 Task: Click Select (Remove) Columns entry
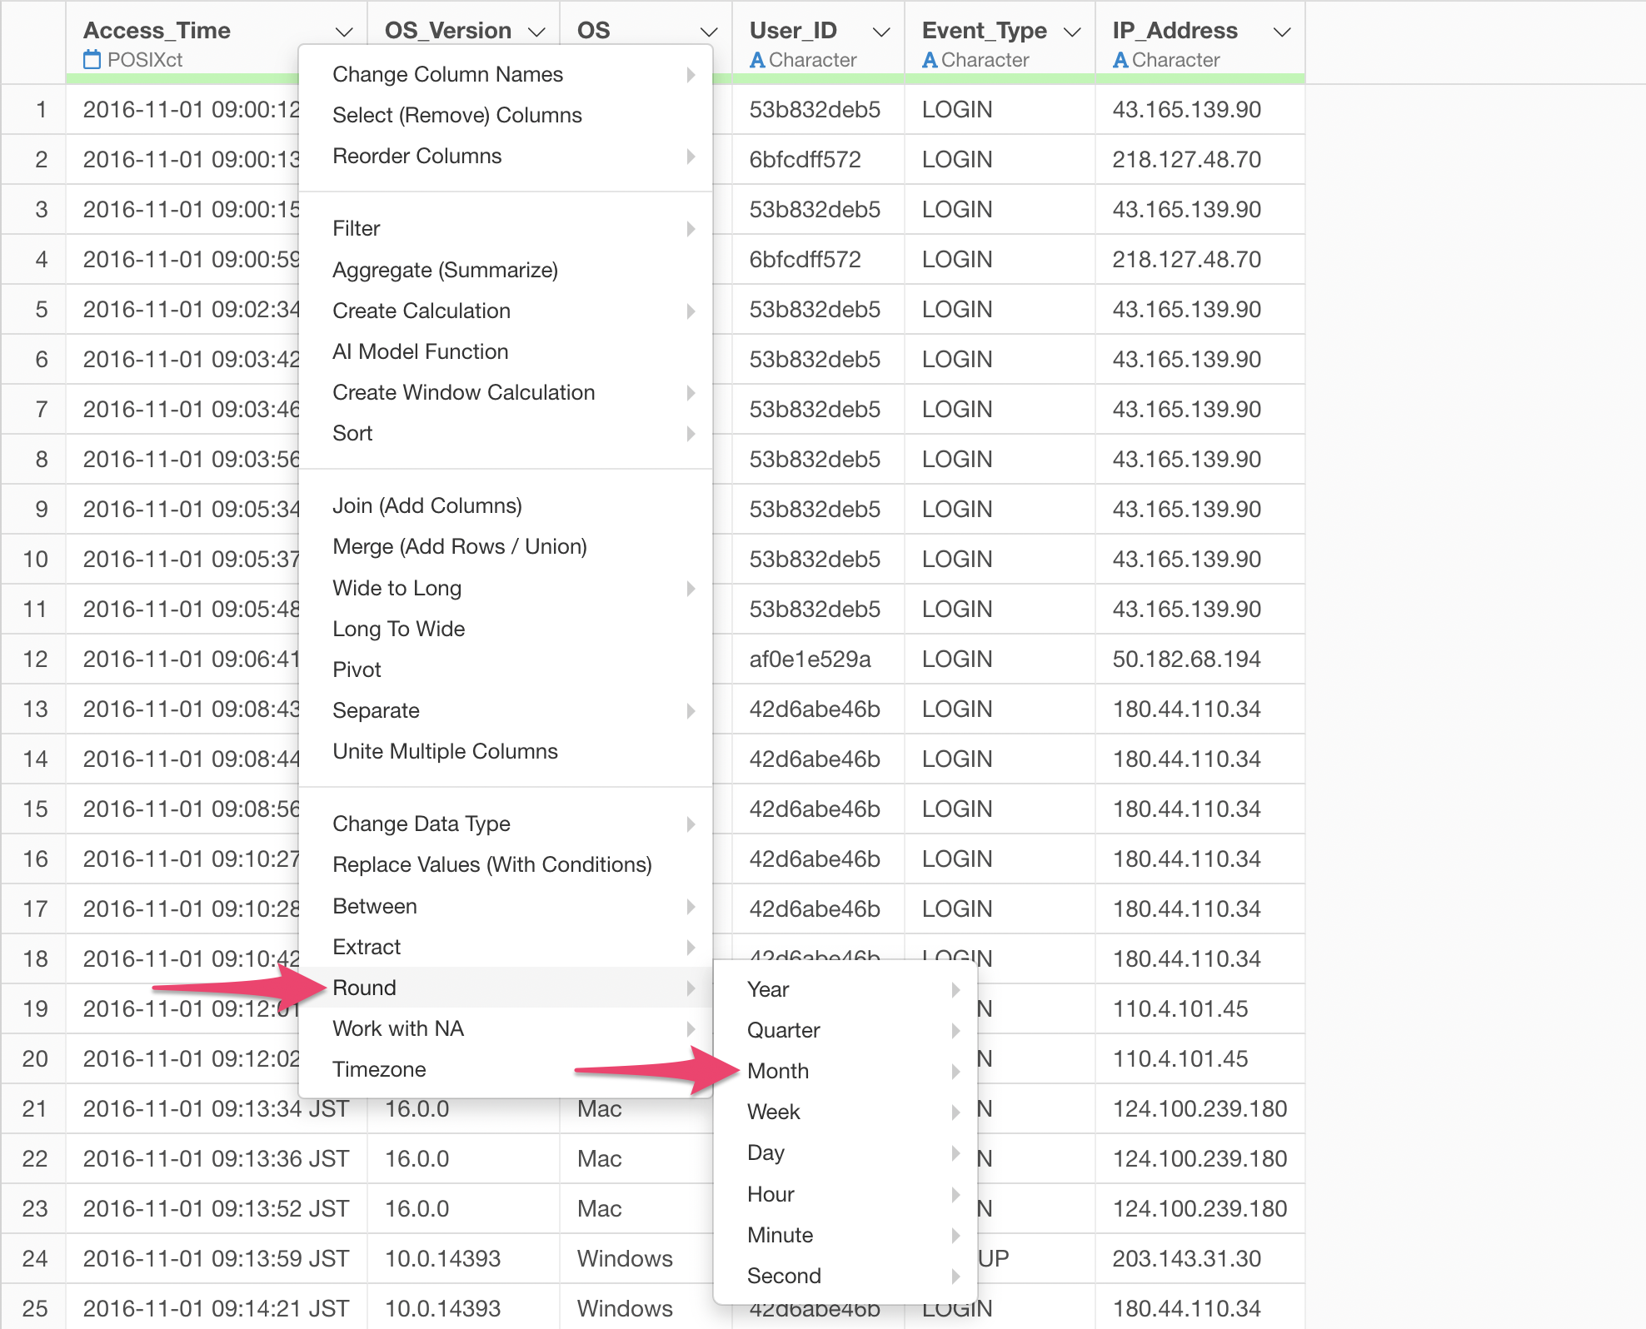click(456, 115)
